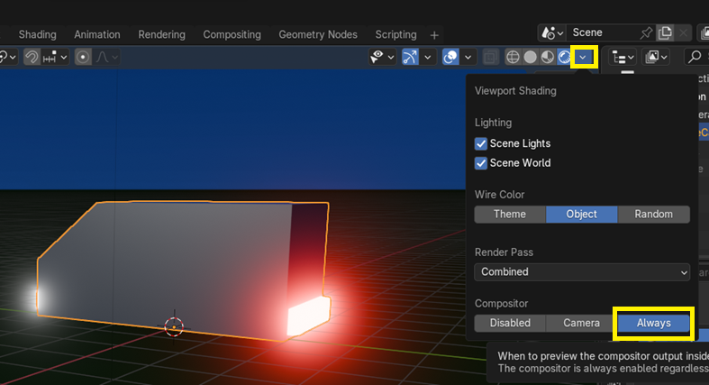The width and height of the screenshot is (709, 385).
Task: Collapse the viewport shading options popover arrow
Action: 583,57
